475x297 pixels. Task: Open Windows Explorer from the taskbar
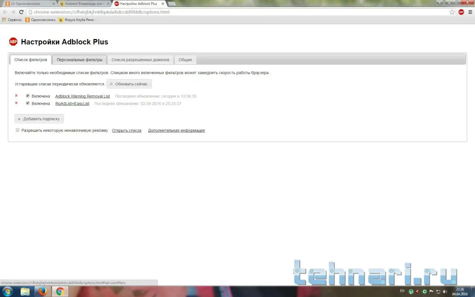tap(25, 291)
